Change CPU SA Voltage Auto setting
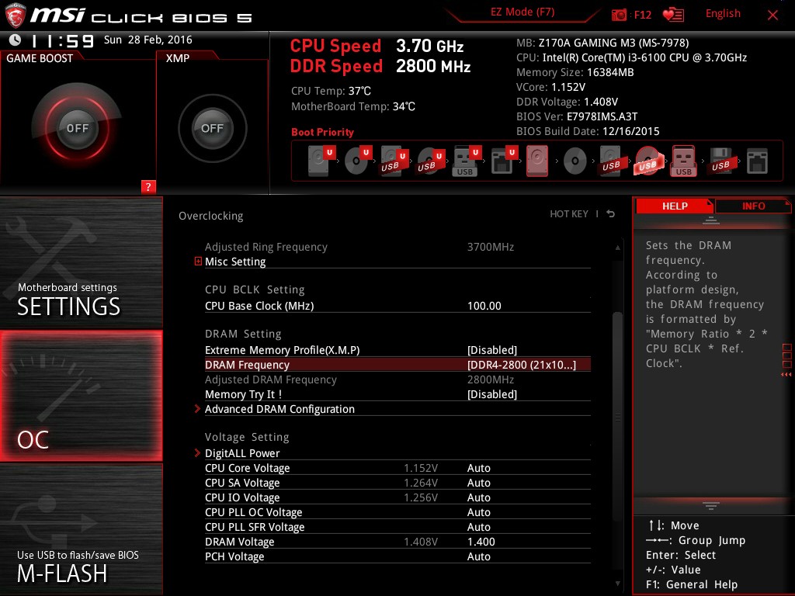Screen dimensions: 795x596 478,483
